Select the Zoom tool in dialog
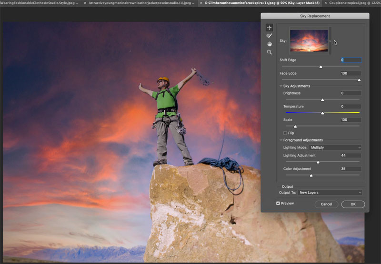 coord(269,52)
